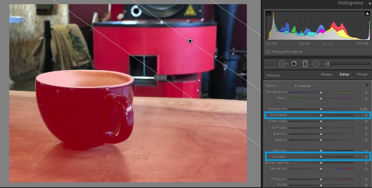Open the Efecto preset dropdown
The width and height of the screenshot is (372, 188).
(x=305, y=86)
